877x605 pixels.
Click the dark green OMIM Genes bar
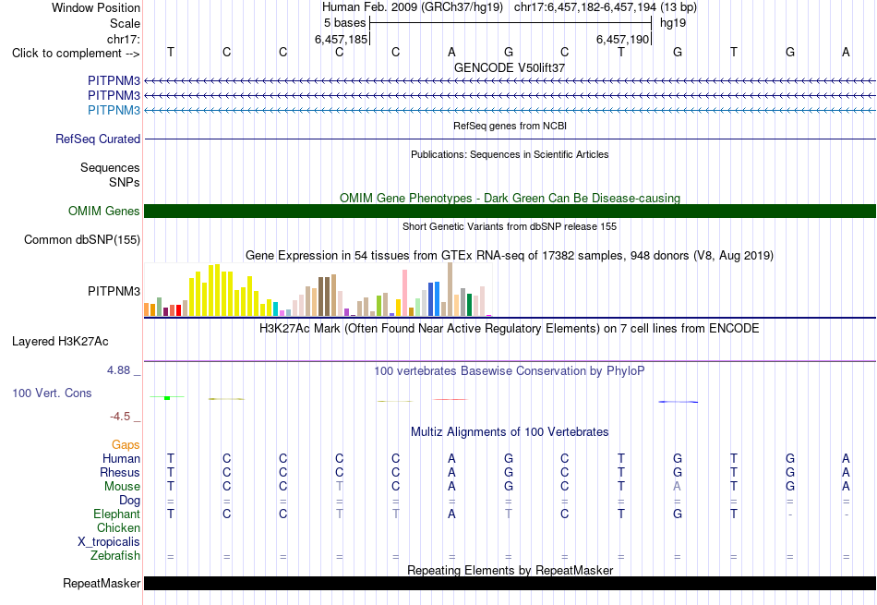click(510, 211)
